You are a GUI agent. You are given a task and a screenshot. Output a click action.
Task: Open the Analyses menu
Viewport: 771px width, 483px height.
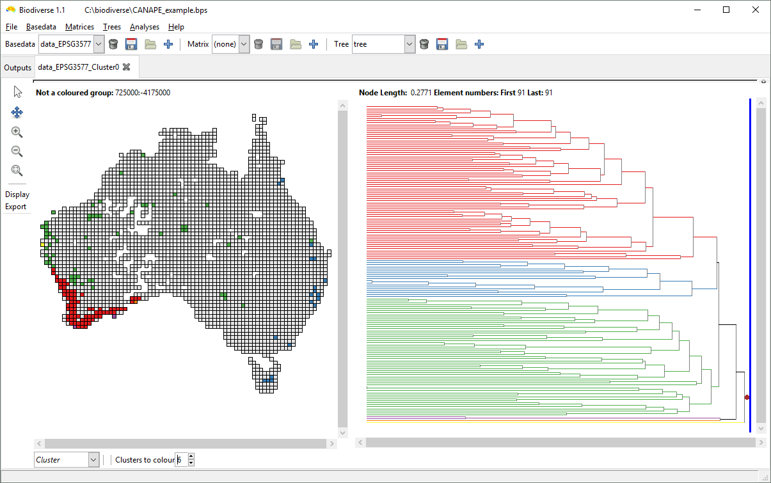145,27
